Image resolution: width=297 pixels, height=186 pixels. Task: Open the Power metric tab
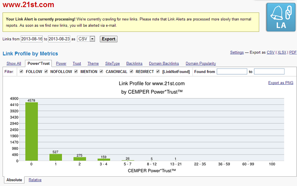point(61,64)
